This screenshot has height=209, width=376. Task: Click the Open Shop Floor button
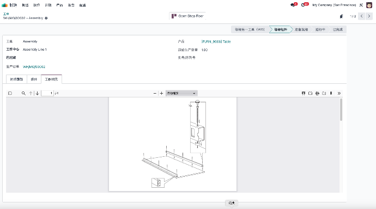click(187, 16)
